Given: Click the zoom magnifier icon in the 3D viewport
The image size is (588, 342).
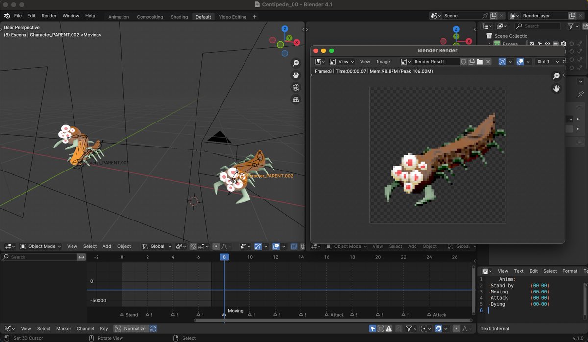Looking at the screenshot, I should click(x=296, y=63).
